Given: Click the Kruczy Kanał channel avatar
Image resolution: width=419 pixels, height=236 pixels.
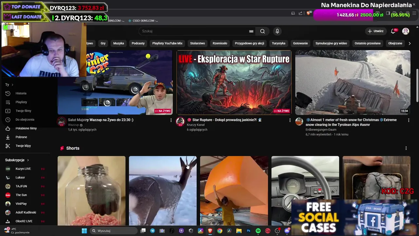Looking at the screenshot, I should (180, 122).
